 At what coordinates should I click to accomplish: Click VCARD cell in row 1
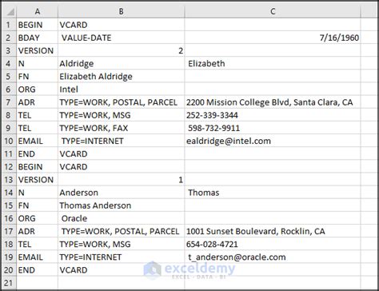(x=121, y=25)
